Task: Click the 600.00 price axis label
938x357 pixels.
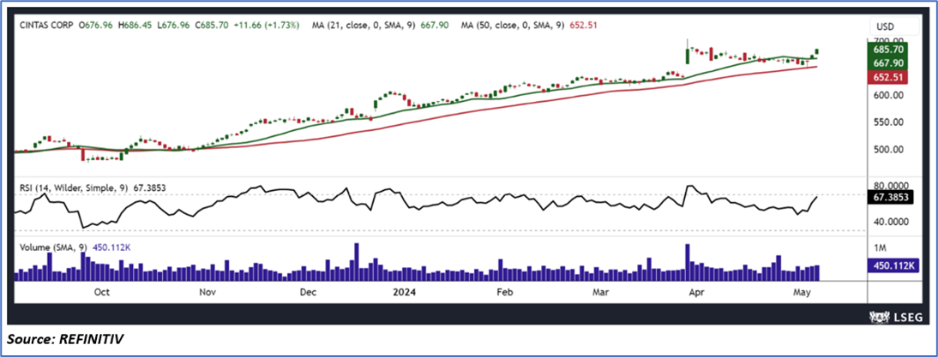Action: 887,95
